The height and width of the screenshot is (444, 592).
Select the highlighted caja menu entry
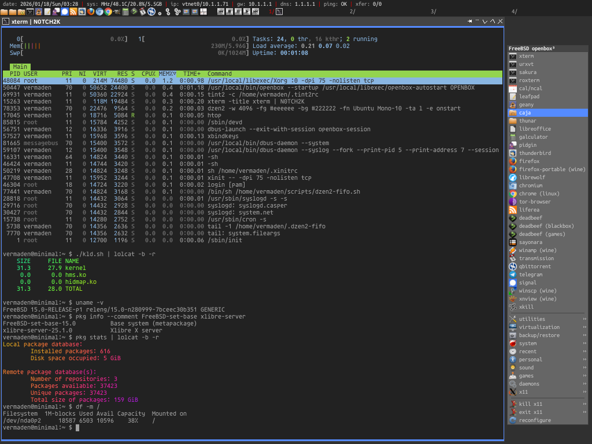525,113
